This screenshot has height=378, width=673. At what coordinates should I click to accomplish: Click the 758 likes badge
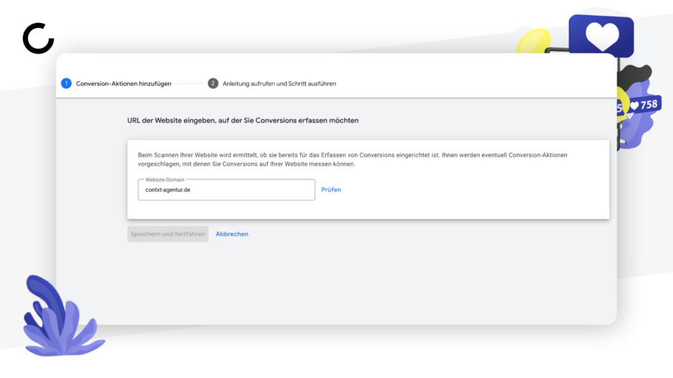(644, 104)
